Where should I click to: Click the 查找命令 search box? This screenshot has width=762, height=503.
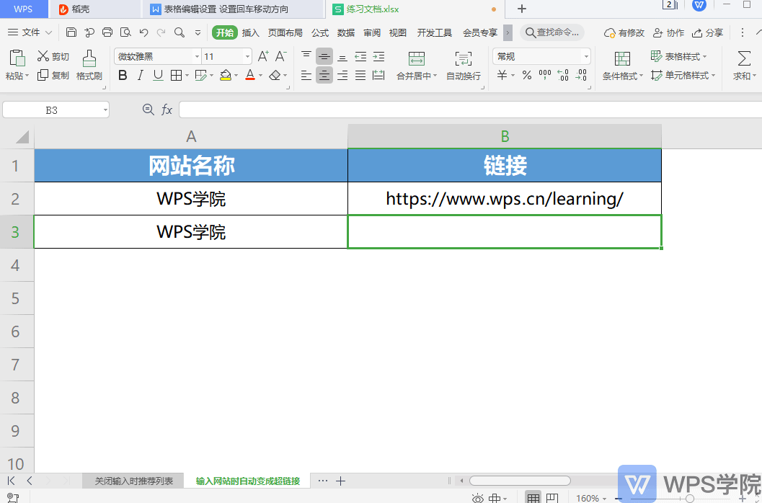tap(552, 32)
